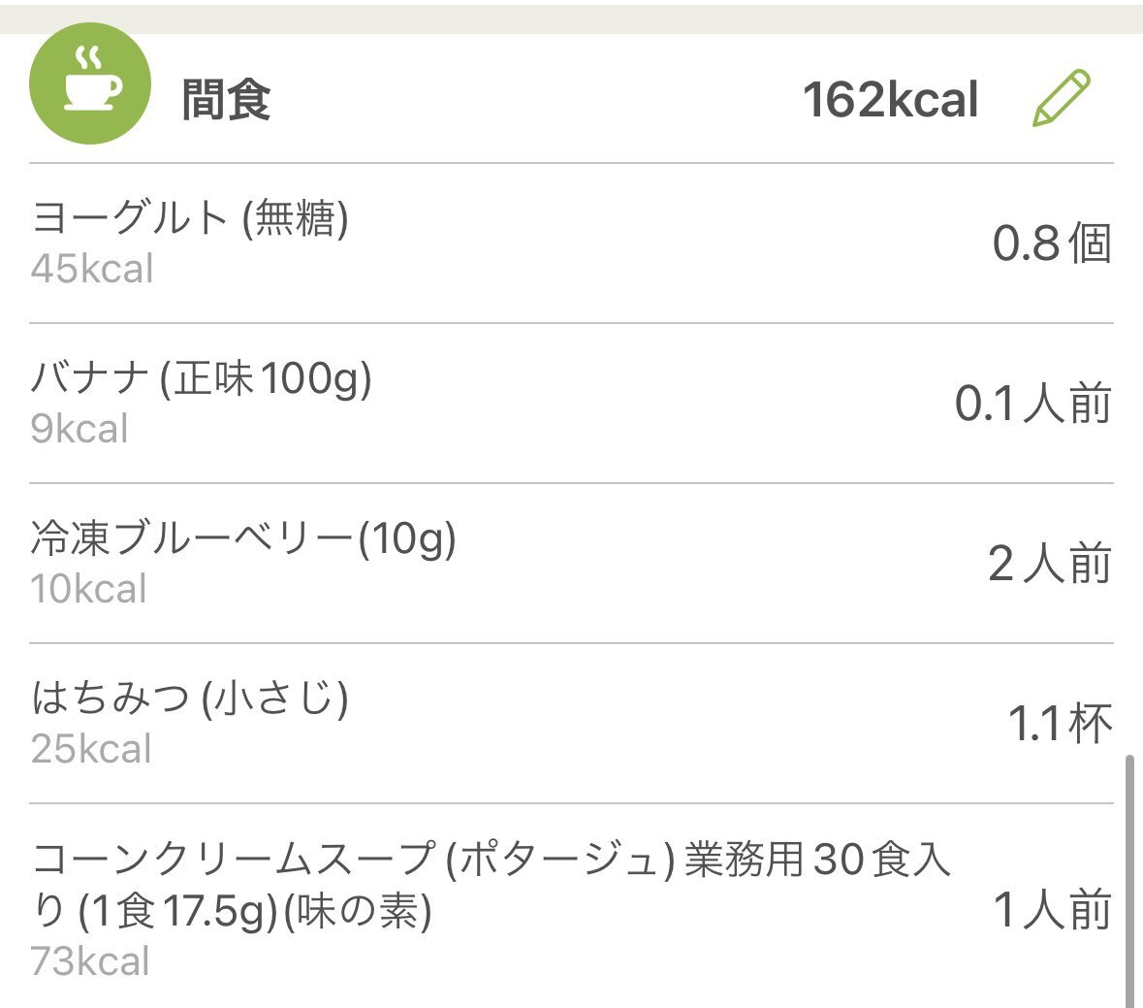Select the 1人前 corn soup quantity
This screenshot has height=1008, width=1143.
pos(1052,909)
